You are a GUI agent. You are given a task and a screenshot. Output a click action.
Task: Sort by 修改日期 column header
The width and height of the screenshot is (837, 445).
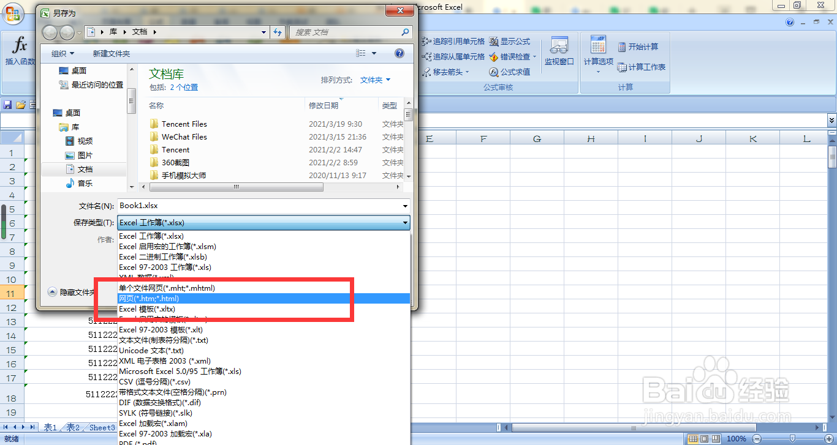click(341, 105)
